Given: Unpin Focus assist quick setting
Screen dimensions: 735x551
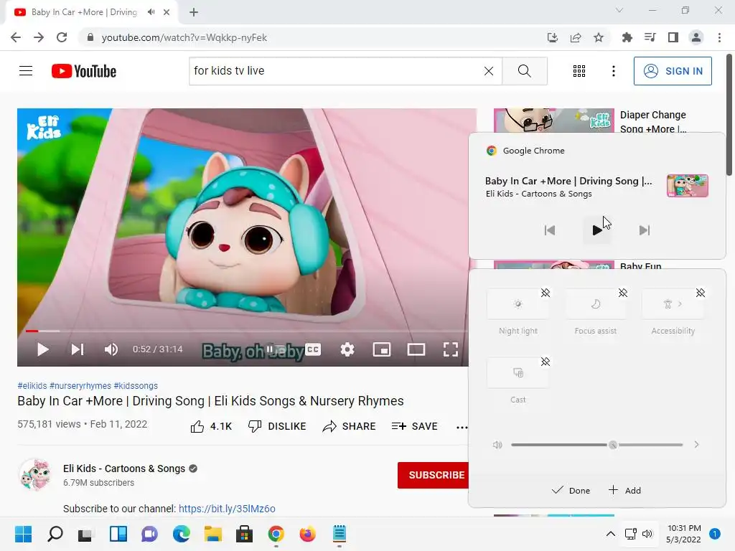Looking at the screenshot, I should coord(622,293).
